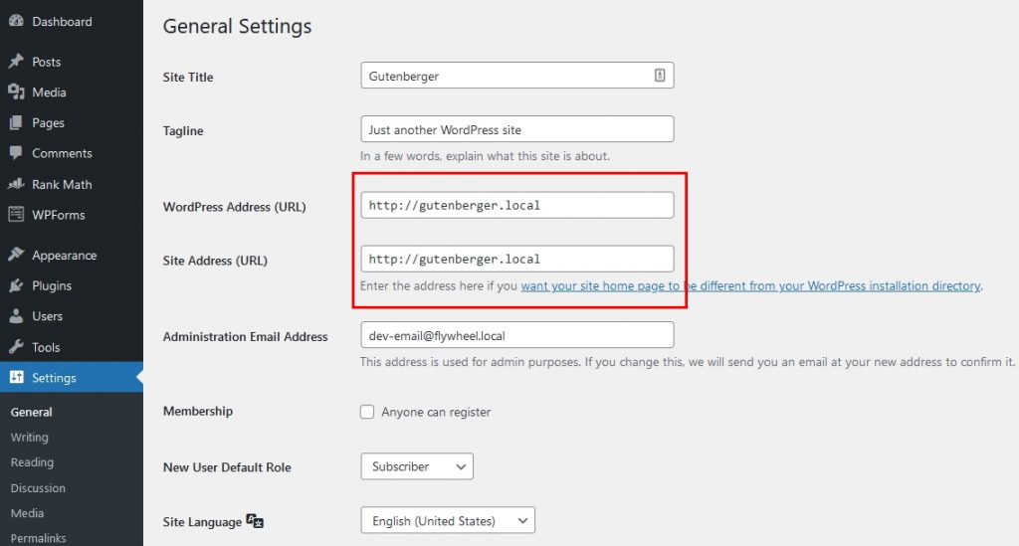The height and width of the screenshot is (546, 1019).
Task: Click the Plugins plug icon
Action: 16,285
